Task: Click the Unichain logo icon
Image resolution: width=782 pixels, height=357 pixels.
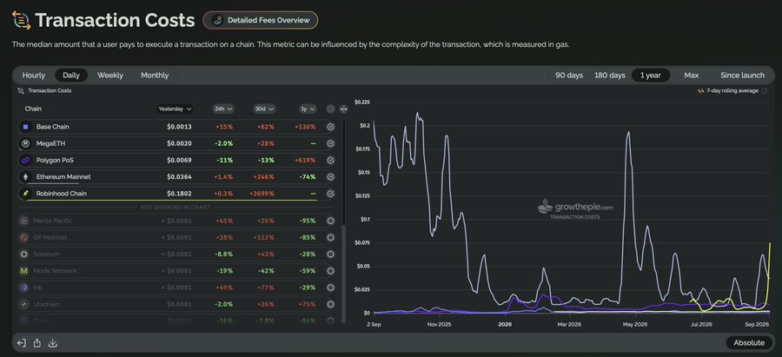Action: 24,304
